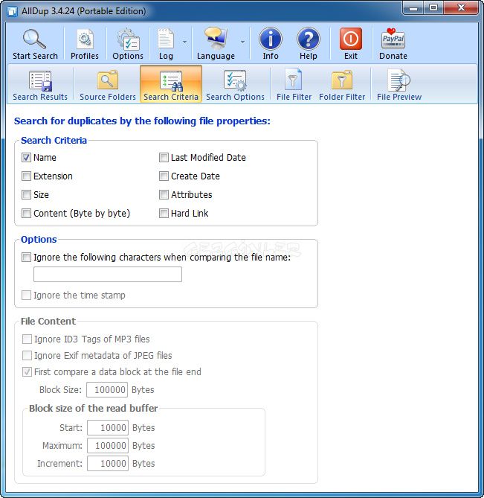Open the File Preview tab
Image resolution: width=484 pixels, height=498 pixels.
[x=399, y=83]
